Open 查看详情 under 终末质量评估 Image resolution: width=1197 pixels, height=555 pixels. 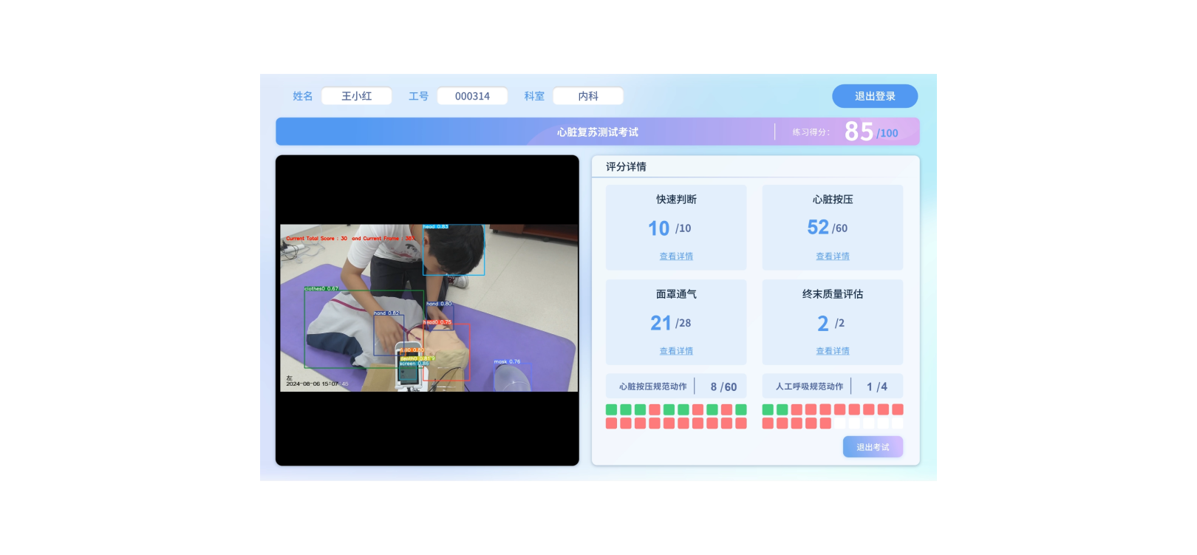832,351
